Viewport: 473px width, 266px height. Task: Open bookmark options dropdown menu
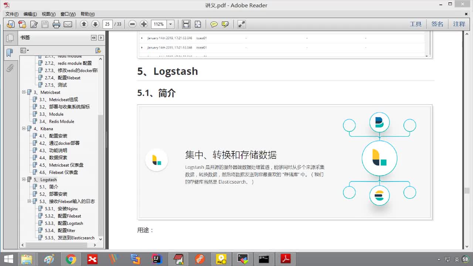click(24, 50)
